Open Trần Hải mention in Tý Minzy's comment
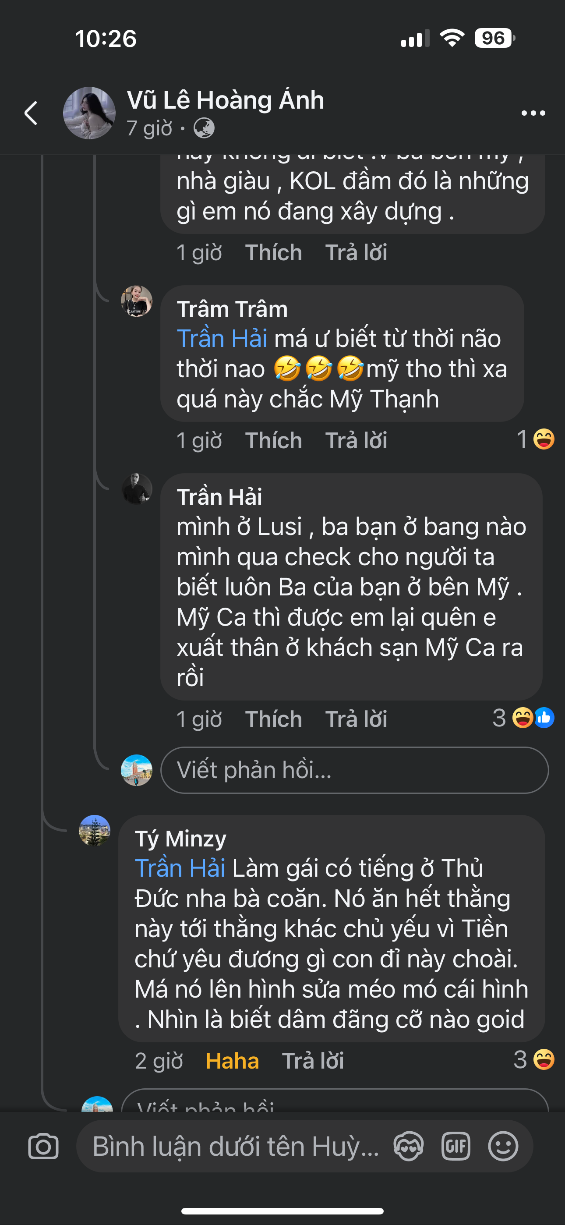 (x=180, y=868)
